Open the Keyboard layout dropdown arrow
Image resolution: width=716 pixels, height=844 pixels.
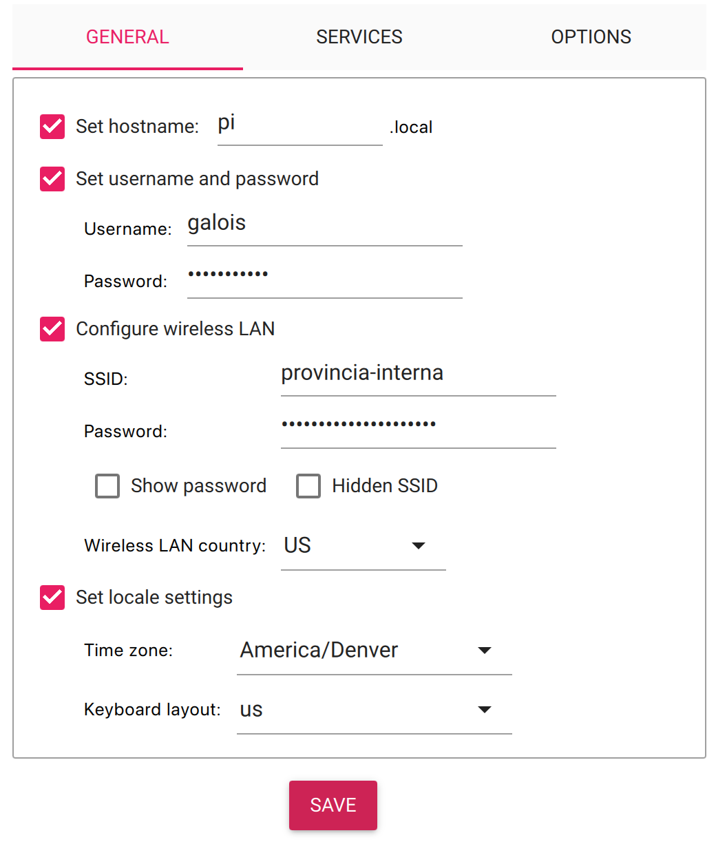coord(485,710)
